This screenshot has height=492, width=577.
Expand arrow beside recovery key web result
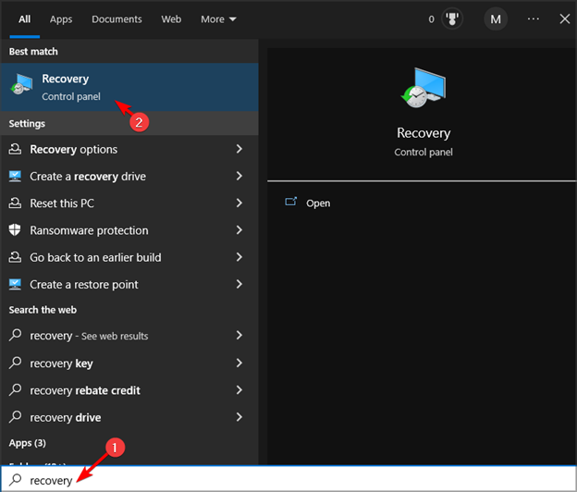(239, 363)
